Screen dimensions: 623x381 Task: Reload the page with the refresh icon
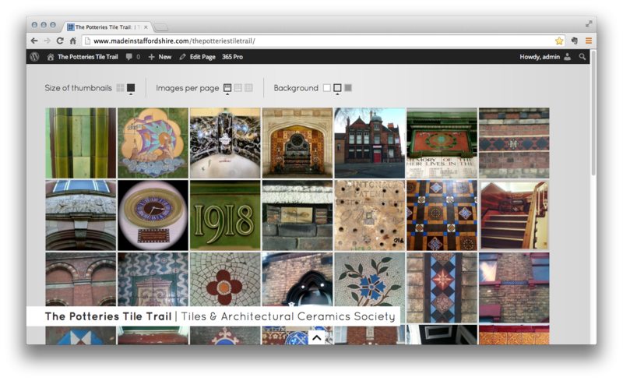point(59,41)
